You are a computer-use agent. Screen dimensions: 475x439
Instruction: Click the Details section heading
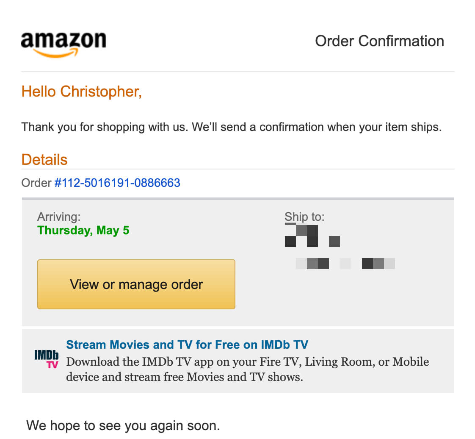[44, 160]
